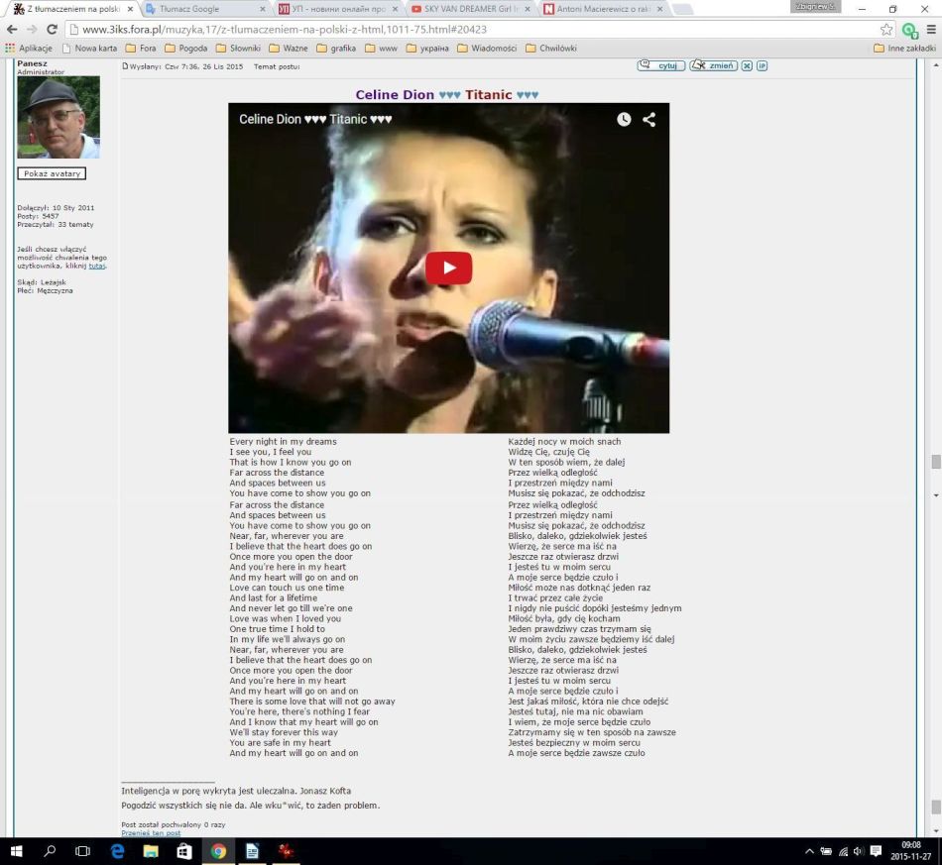Image resolution: width=942 pixels, height=865 pixels.
Task: Open the Fora bookmarks folder
Action: tap(141, 48)
